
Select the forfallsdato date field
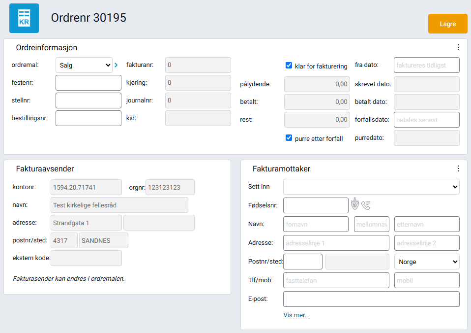point(426,120)
